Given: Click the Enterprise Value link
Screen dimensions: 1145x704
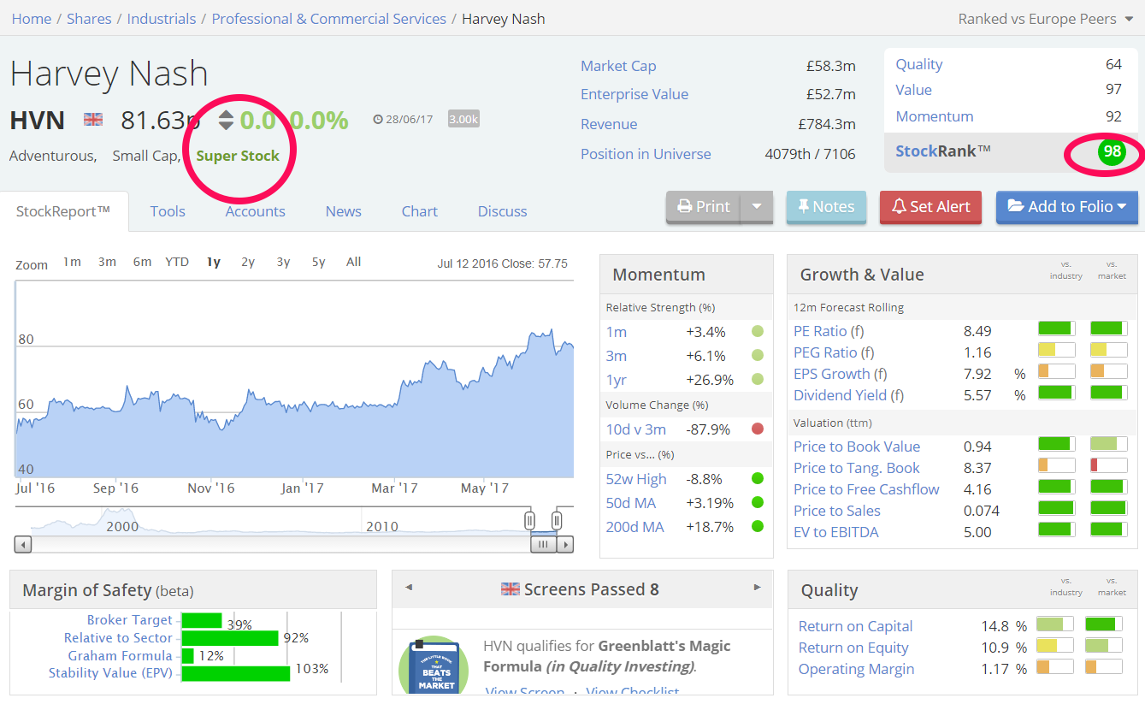Looking at the screenshot, I should tap(634, 94).
